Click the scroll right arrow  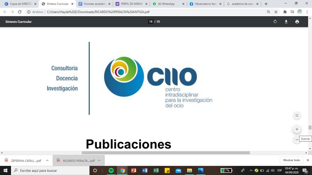point(306,153)
